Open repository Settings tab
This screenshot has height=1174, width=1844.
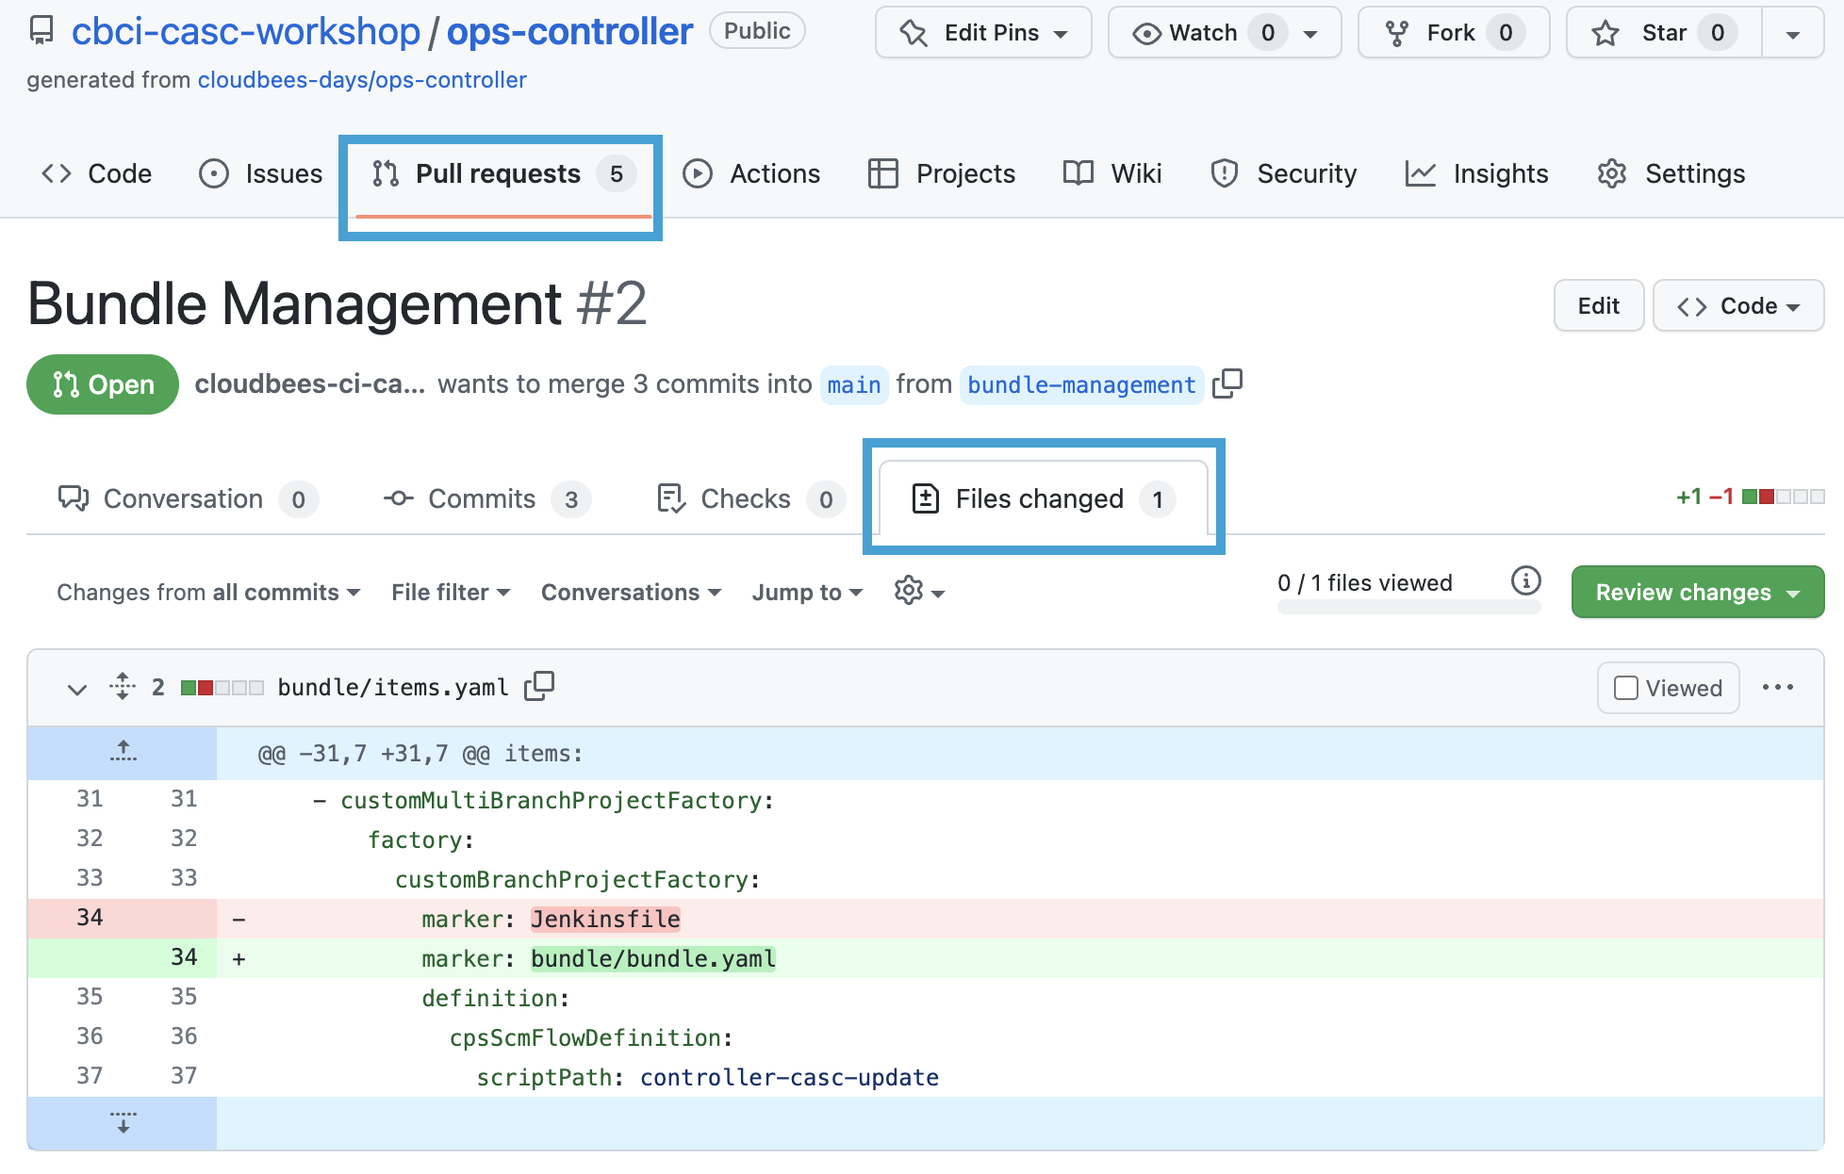[x=1671, y=173]
